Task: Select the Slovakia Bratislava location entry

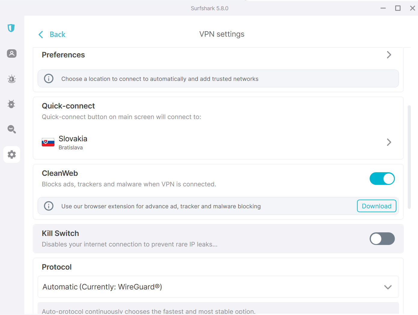Action: [73, 142]
